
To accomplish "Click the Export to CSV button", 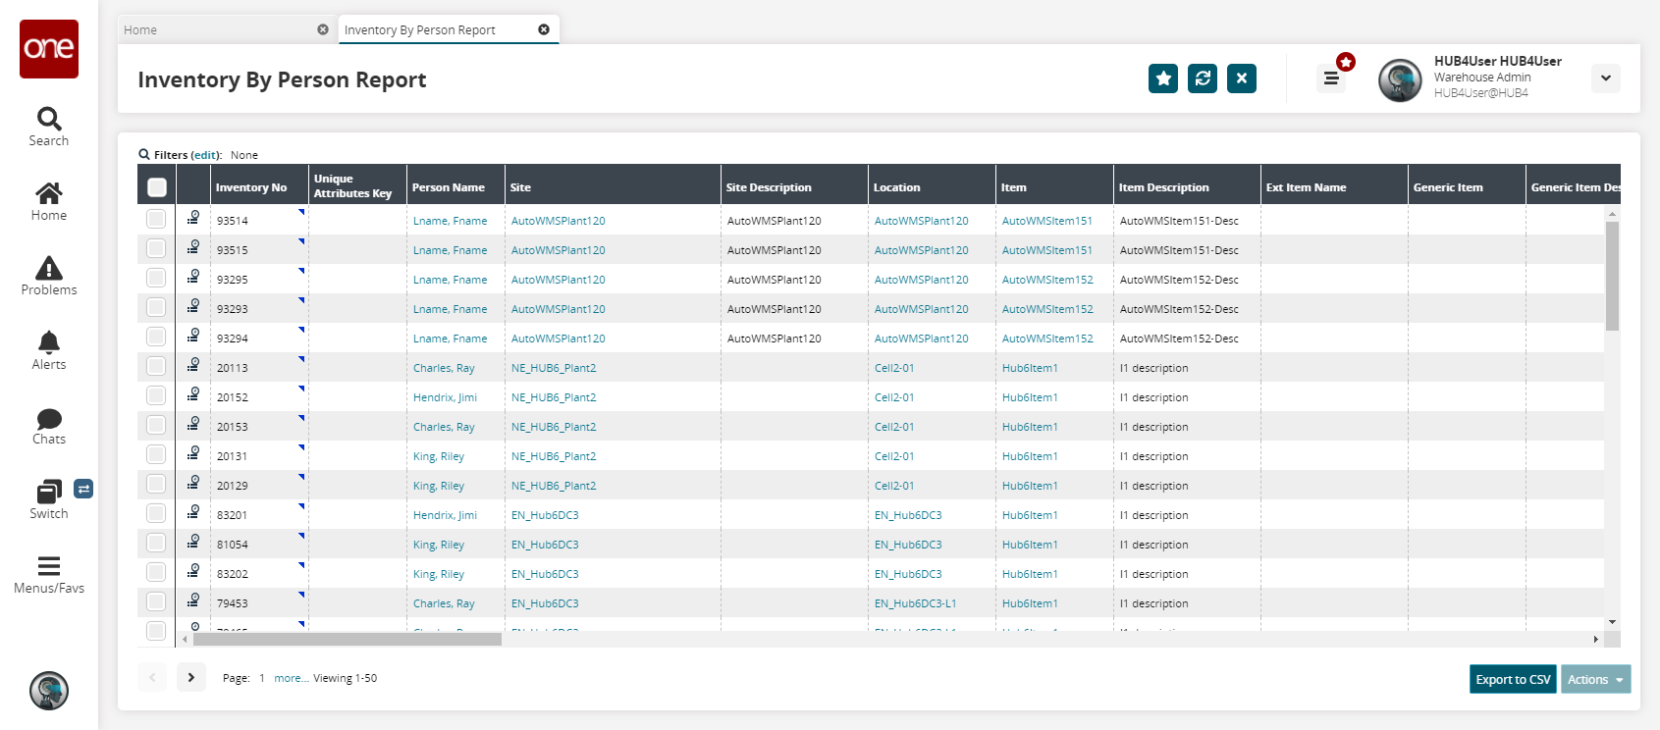I will coord(1512,679).
